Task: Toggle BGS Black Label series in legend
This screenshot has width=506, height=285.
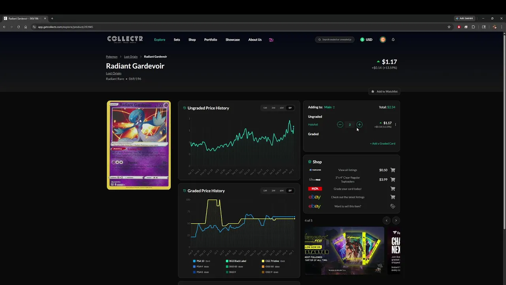Action: point(236,261)
